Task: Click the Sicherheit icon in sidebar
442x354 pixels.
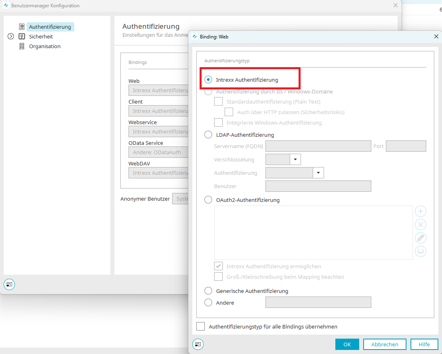Action: 22,36
